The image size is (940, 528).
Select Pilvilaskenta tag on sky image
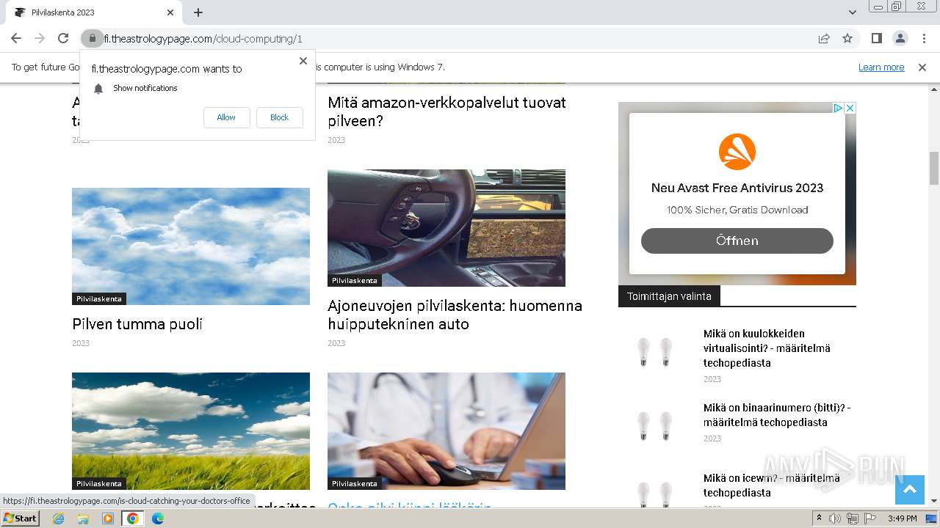tap(99, 299)
